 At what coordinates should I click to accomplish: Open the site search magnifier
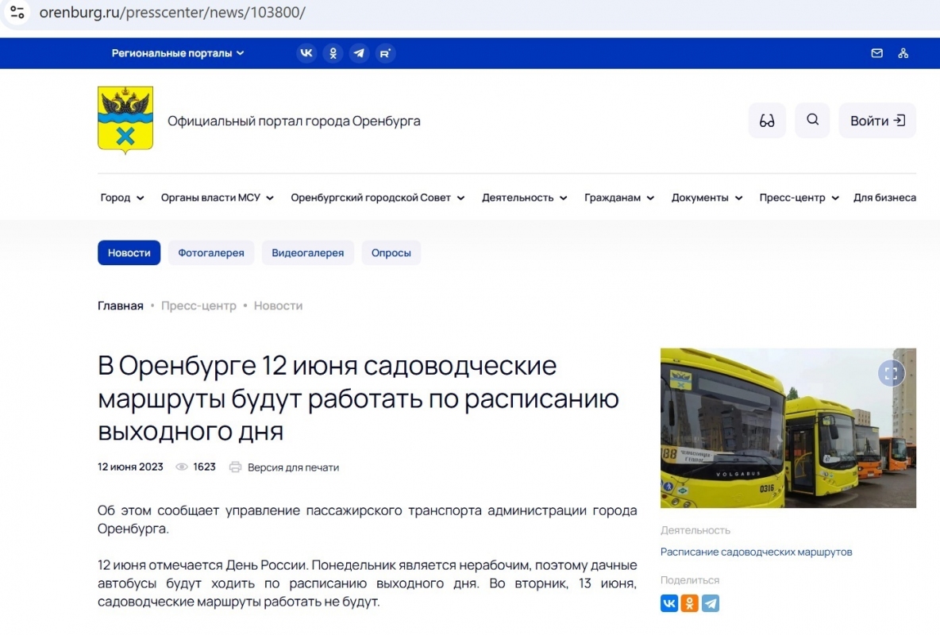812,121
